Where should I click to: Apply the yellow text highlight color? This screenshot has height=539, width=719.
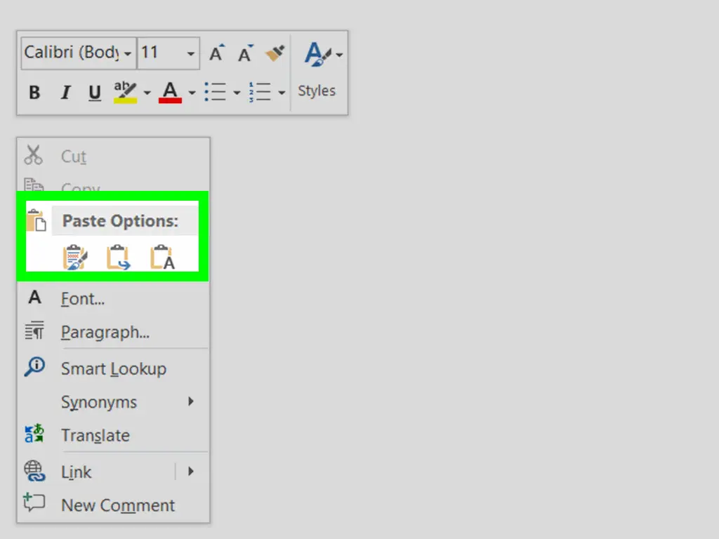click(x=126, y=92)
